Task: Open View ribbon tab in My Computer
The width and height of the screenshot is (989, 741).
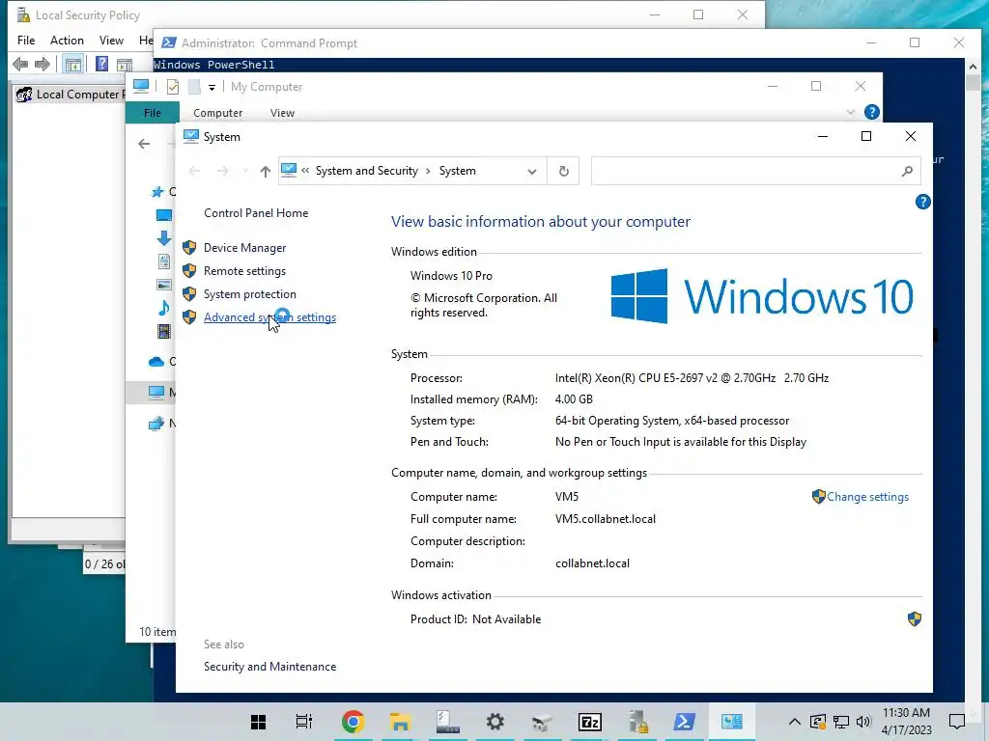Action: [282, 113]
